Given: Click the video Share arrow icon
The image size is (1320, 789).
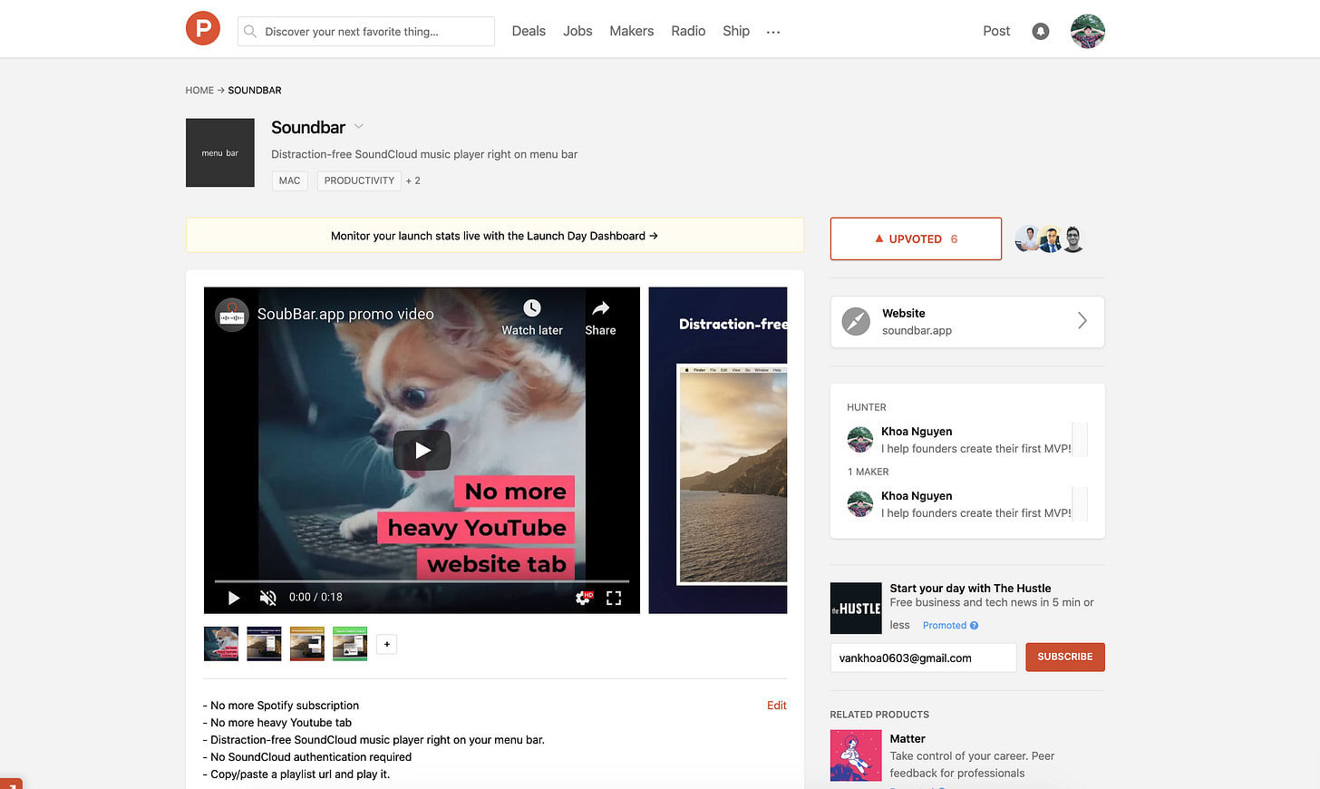Looking at the screenshot, I should (x=600, y=308).
